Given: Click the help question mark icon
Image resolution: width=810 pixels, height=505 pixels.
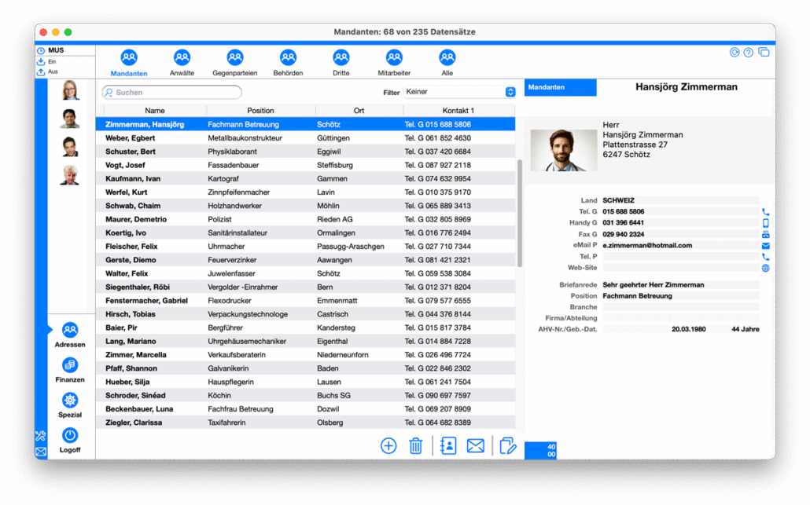Looking at the screenshot, I should 748,53.
